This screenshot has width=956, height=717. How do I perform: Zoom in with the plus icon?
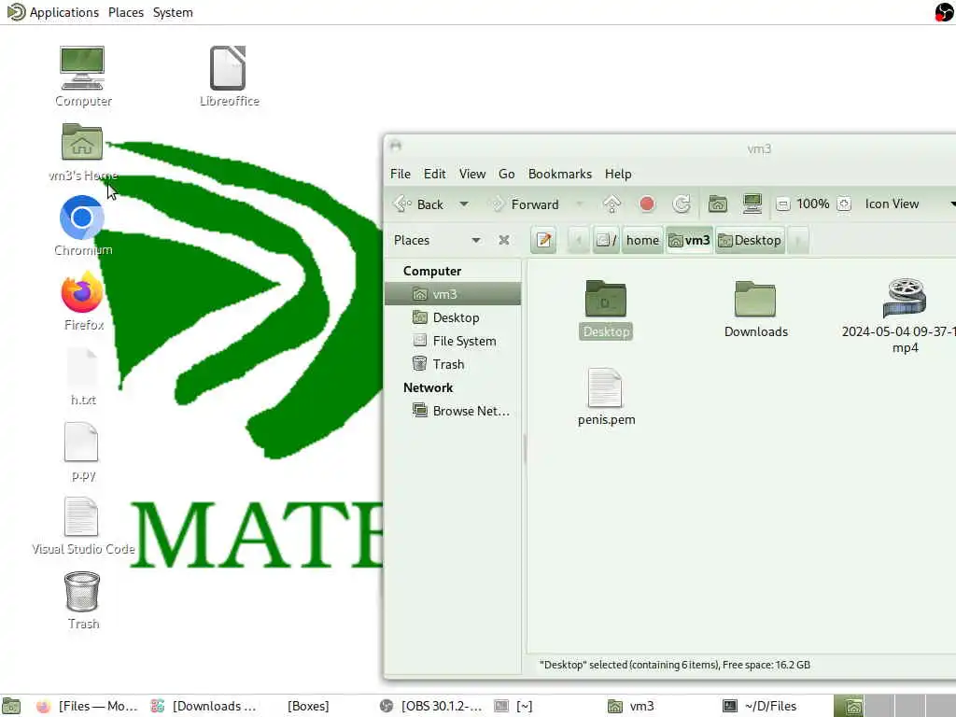point(844,204)
